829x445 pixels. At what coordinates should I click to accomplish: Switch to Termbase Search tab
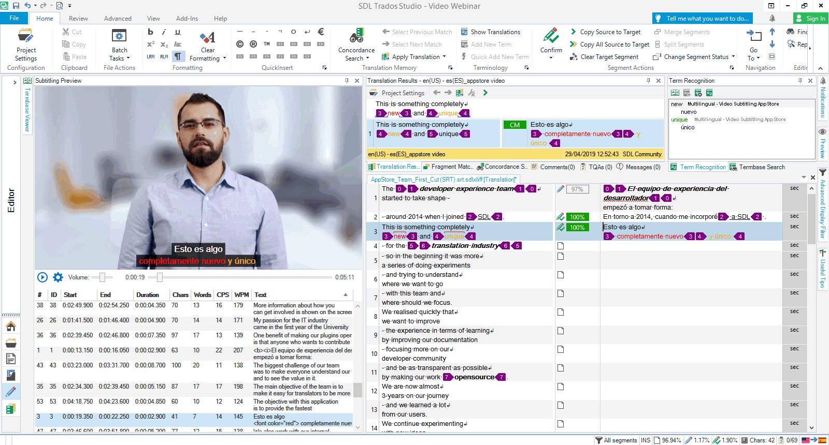[757, 167]
